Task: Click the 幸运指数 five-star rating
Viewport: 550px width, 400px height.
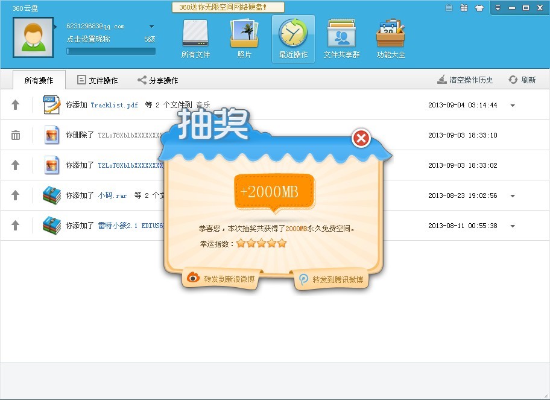Action: point(261,243)
